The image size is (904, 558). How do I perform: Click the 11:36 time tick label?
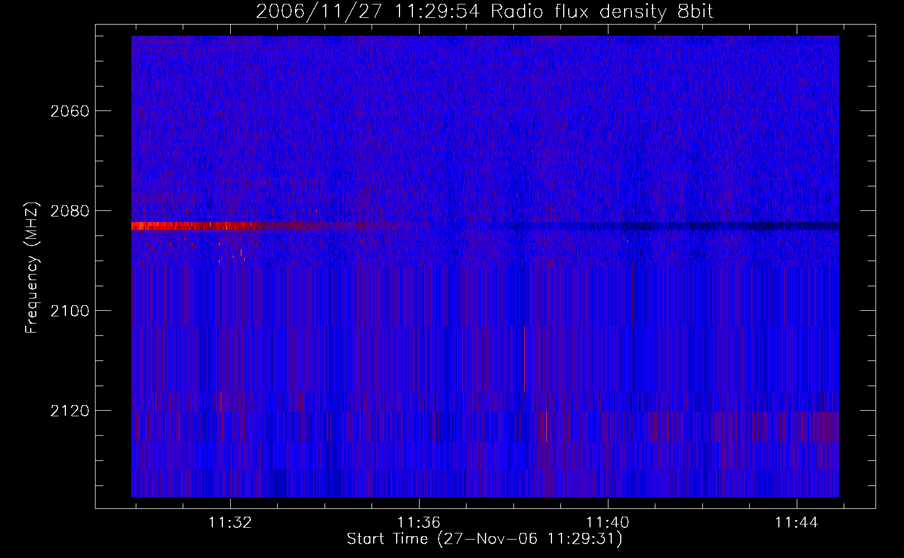pyautogui.click(x=419, y=522)
